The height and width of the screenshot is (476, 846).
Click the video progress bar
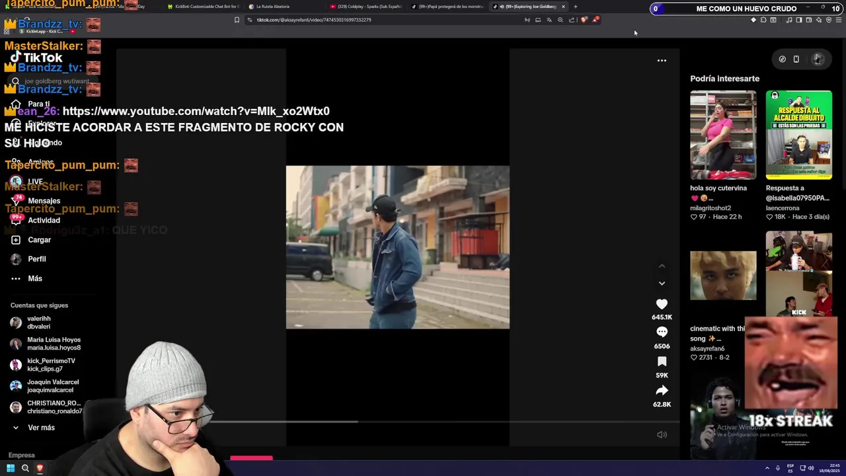point(398,422)
